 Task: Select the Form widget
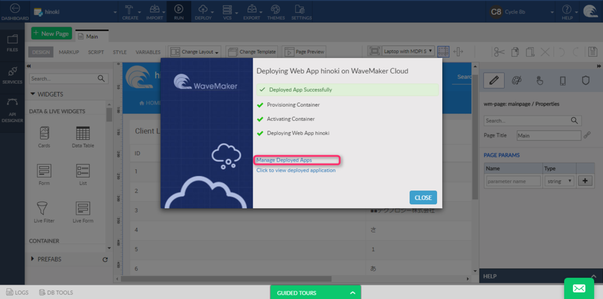pos(44,175)
